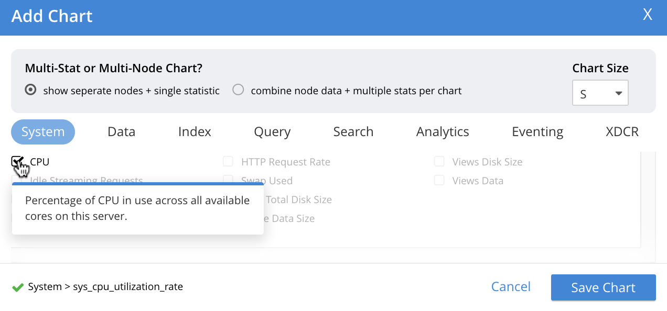Enable the Views Disk Size statistic
Viewport: 667px width, 311px height.
[439, 161]
